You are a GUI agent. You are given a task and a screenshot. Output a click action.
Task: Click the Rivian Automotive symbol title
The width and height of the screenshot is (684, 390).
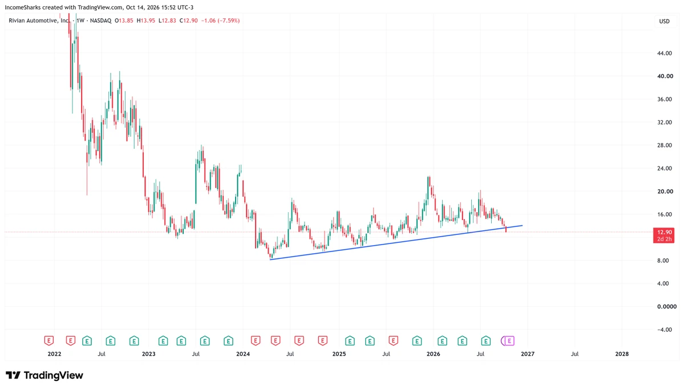[39, 21]
